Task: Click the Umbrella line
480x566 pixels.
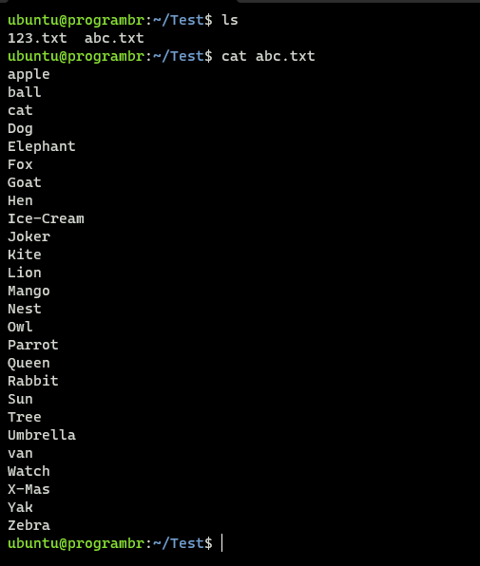Action: (x=42, y=435)
